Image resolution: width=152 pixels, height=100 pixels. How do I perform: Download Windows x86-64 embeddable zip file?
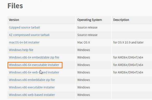click(34, 57)
